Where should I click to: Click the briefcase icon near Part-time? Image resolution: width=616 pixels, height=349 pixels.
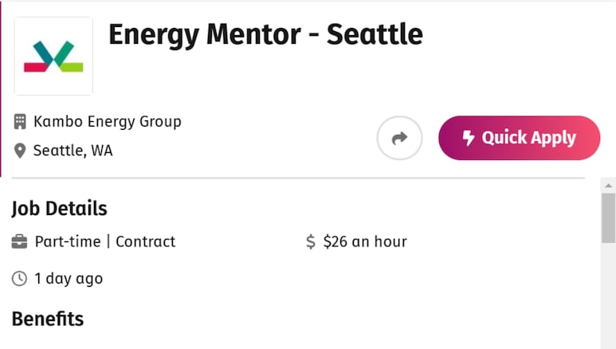click(19, 241)
